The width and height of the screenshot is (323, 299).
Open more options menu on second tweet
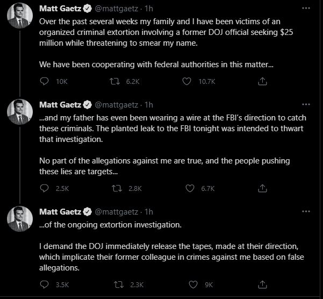(x=306, y=104)
